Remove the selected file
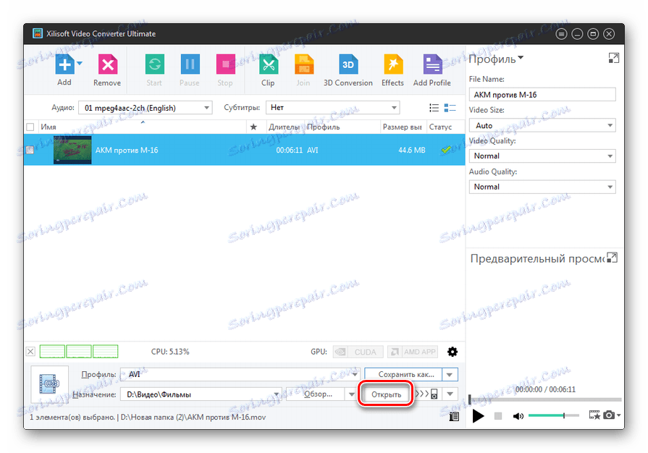The image size is (648, 453). [x=107, y=64]
